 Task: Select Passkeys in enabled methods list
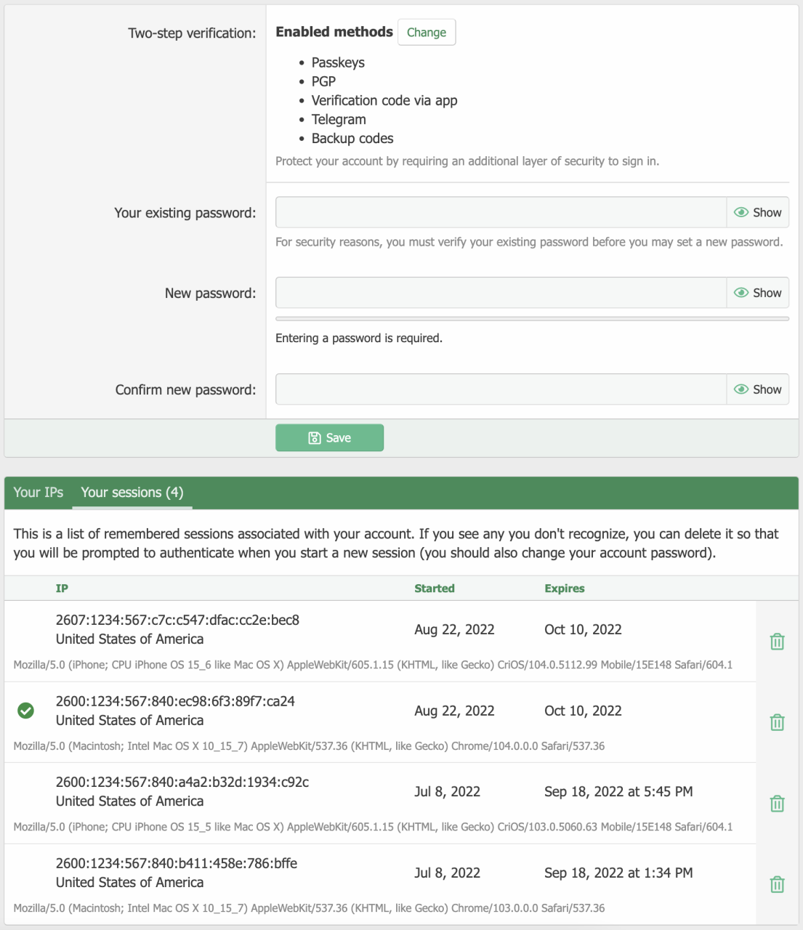(x=338, y=62)
